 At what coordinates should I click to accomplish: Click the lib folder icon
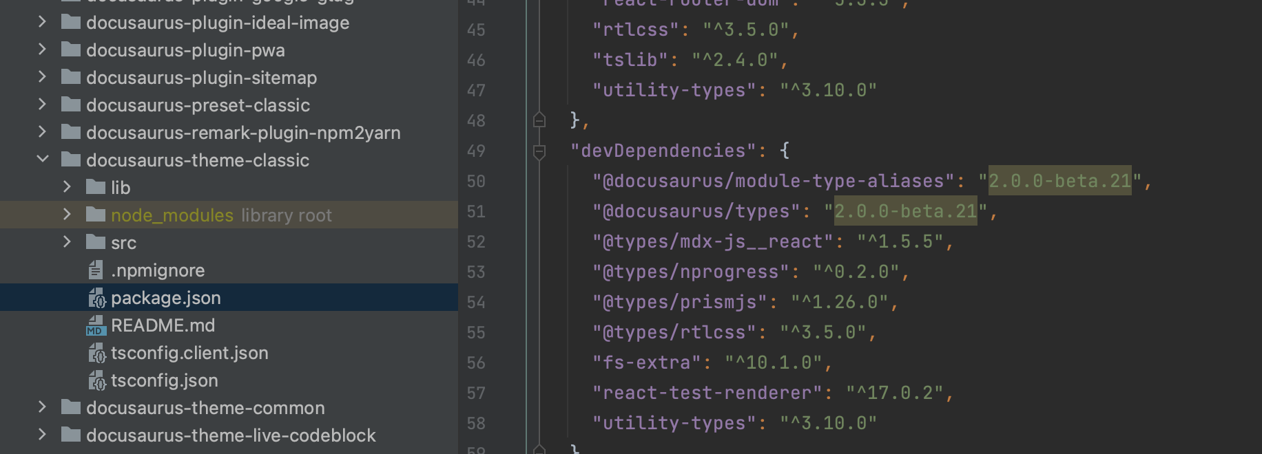[x=95, y=188]
